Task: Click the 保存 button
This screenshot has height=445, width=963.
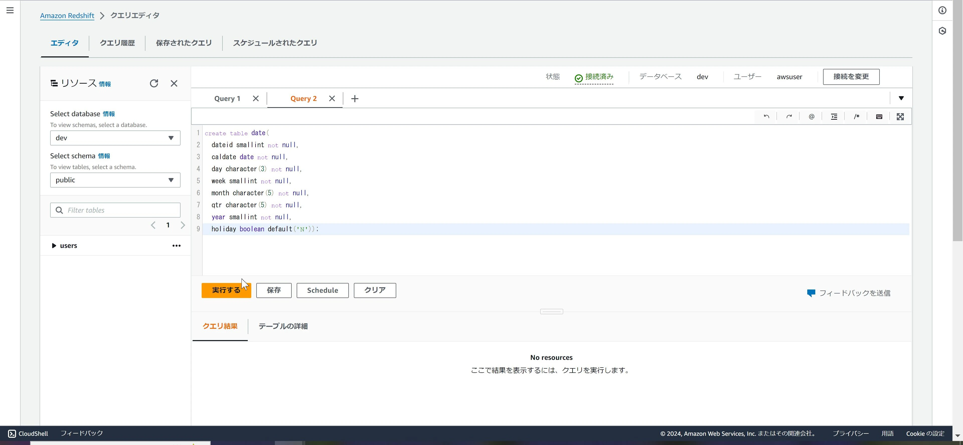Action: 274,290
